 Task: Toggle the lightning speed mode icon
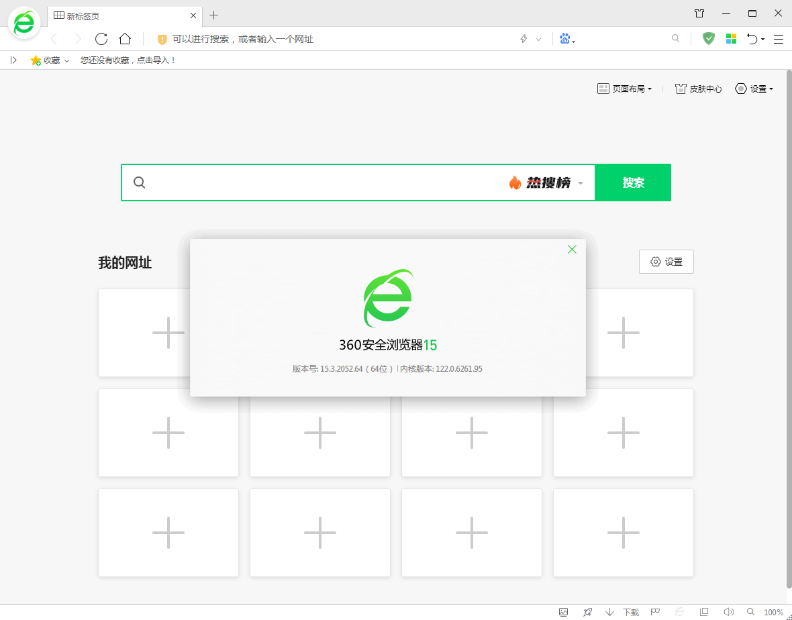tap(524, 38)
